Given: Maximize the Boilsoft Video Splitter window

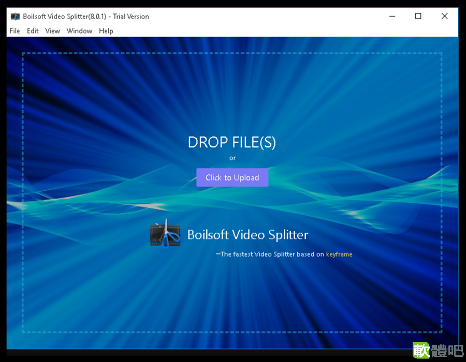Looking at the screenshot, I should [x=418, y=17].
